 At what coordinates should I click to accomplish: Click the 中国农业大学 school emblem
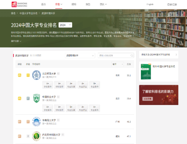[36, 98]
